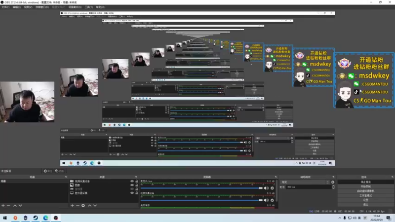Image resolution: width=395 pixels, height=222 pixels.
Task: Add a new source with the plus icon
Action: click(x=72, y=206)
